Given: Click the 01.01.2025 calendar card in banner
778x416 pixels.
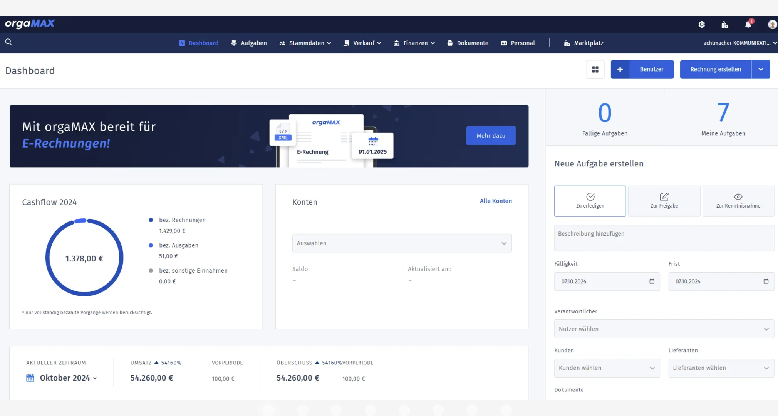Looking at the screenshot, I should pos(372,145).
